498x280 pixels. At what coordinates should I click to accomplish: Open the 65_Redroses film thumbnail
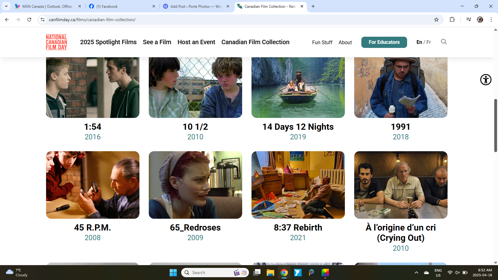tap(195, 185)
